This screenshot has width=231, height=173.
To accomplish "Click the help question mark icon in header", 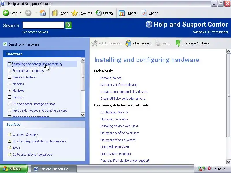I will (x=149, y=24).
